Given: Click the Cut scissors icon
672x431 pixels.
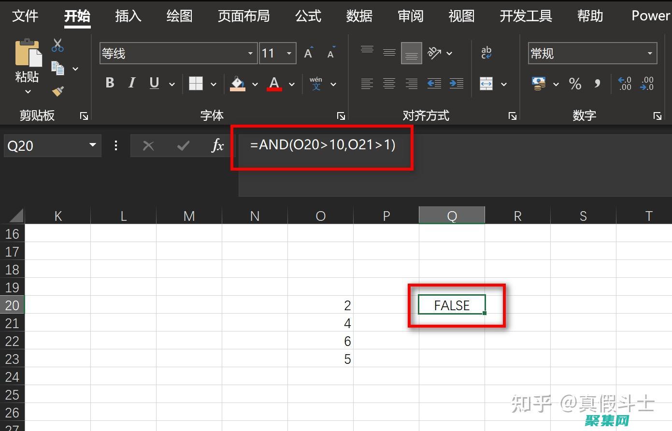Looking at the screenshot, I should coord(57,46).
